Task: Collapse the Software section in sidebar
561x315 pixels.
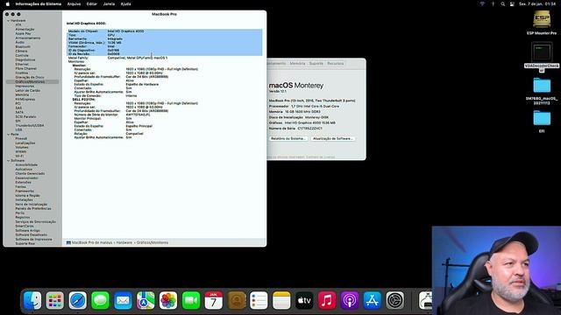Action: click(x=9, y=161)
